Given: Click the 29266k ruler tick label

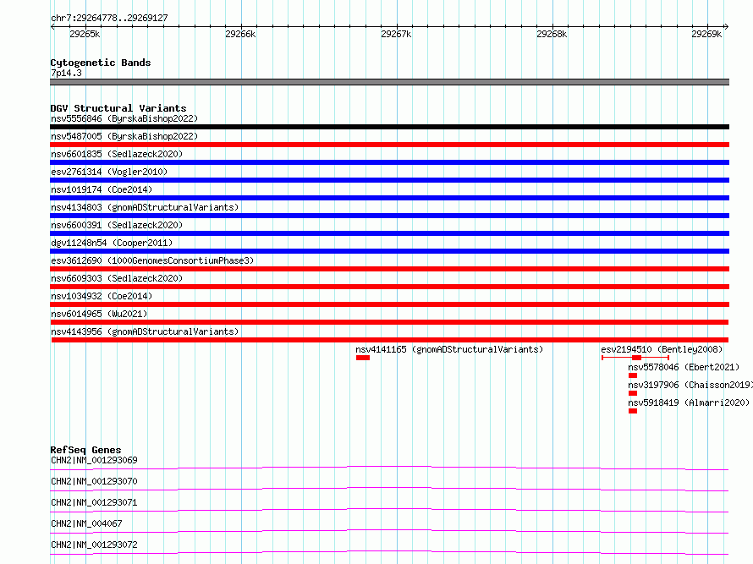Looking at the screenshot, I should point(240,34).
